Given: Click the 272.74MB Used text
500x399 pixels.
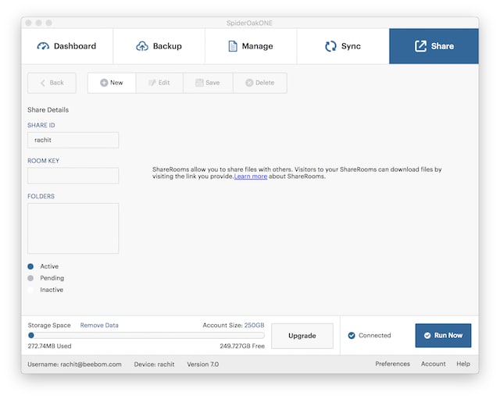Looking at the screenshot, I should [49, 346].
